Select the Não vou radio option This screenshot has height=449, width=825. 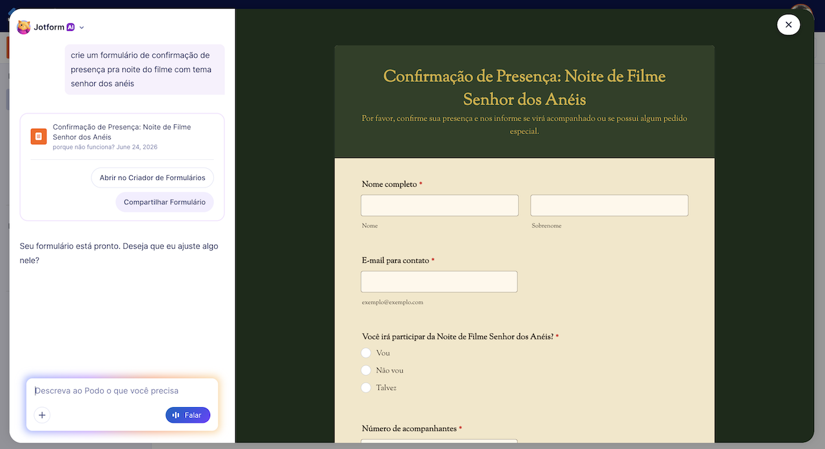coord(366,370)
